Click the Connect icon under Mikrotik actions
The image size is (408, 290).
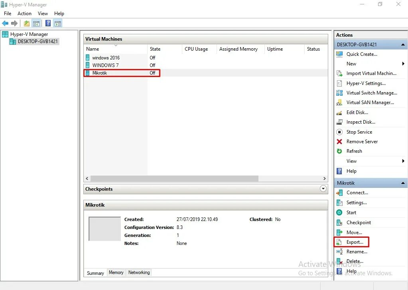[x=339, y=193]
